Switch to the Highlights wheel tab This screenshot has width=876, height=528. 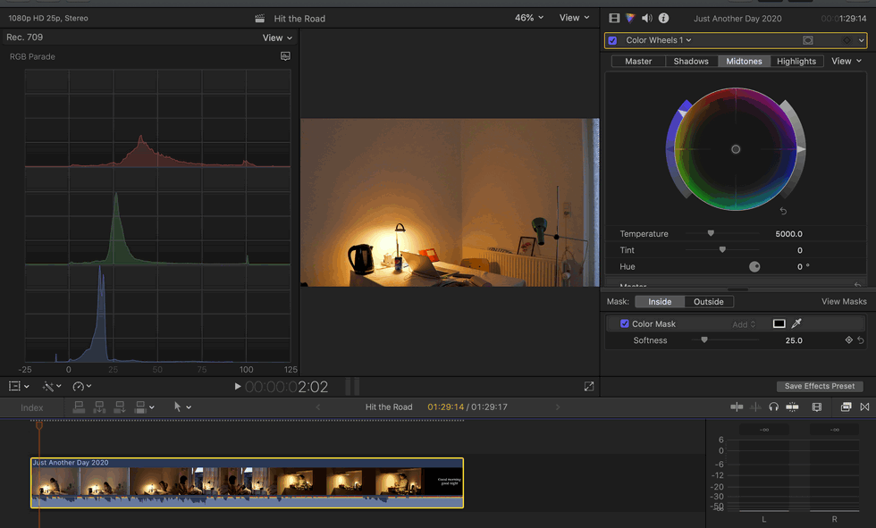(796, 61)
